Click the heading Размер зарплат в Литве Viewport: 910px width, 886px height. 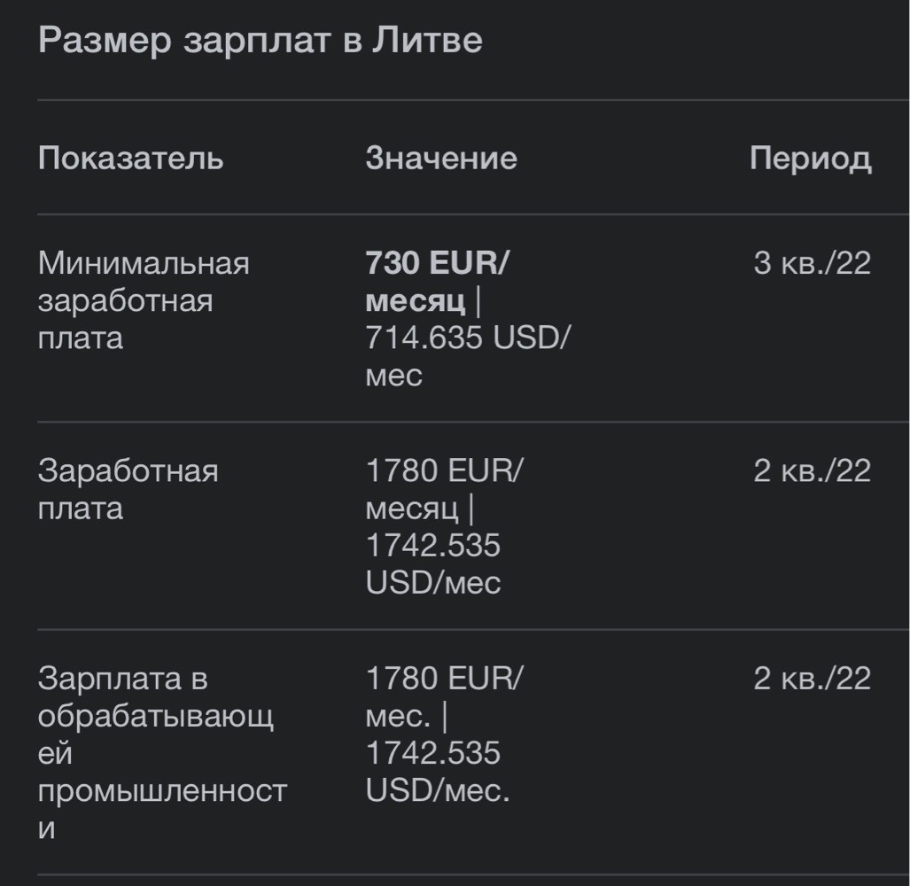coord(260,40)
